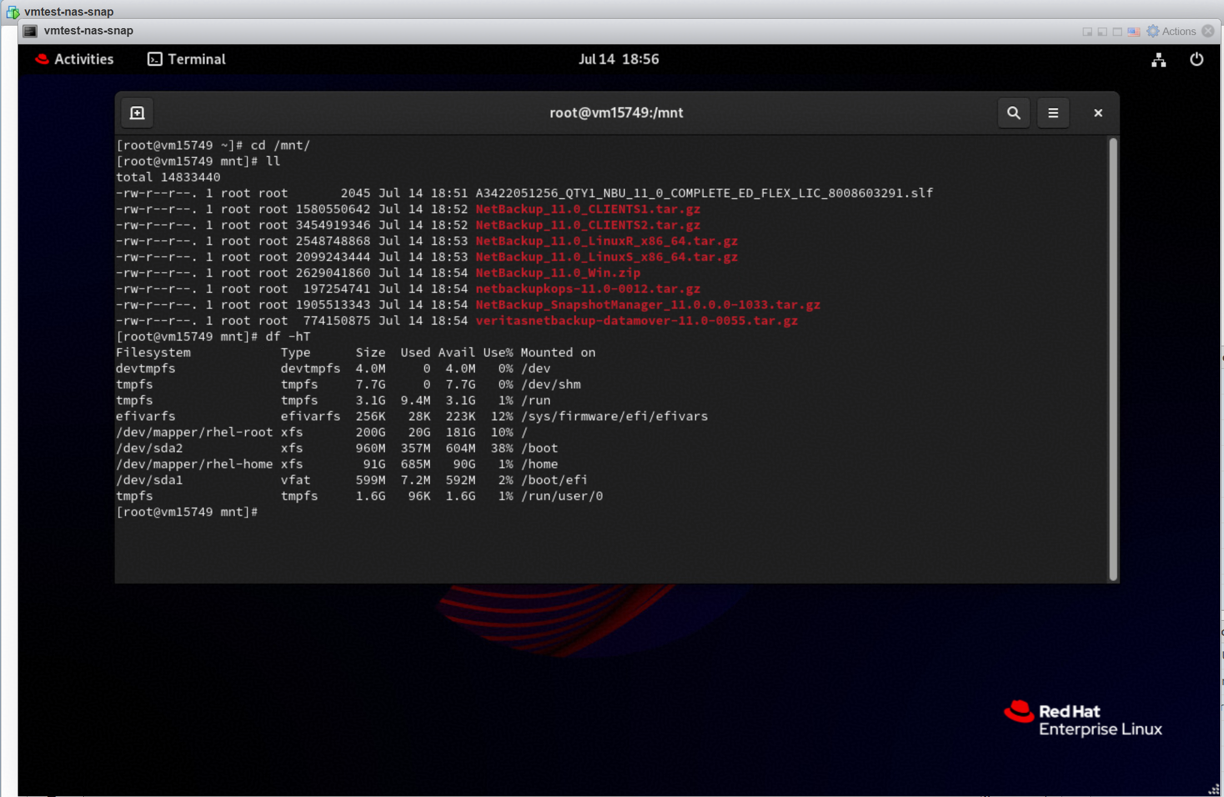This screenshot has width=1224, height=797.
Task: Click the US flag keyboard layout icon
Action: coord(1133,31)
